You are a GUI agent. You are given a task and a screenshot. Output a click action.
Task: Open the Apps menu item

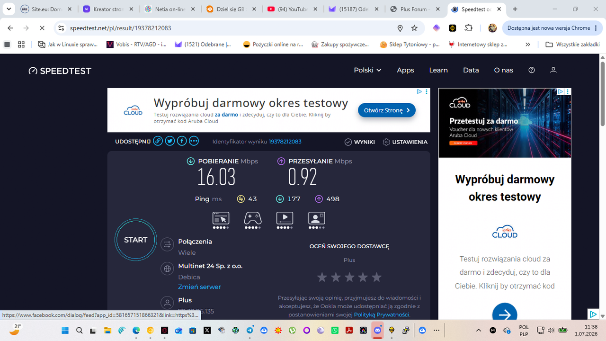[x=405, y=70]
